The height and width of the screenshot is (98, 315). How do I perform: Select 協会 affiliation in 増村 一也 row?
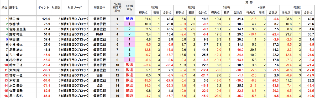[x=99, y=75]
